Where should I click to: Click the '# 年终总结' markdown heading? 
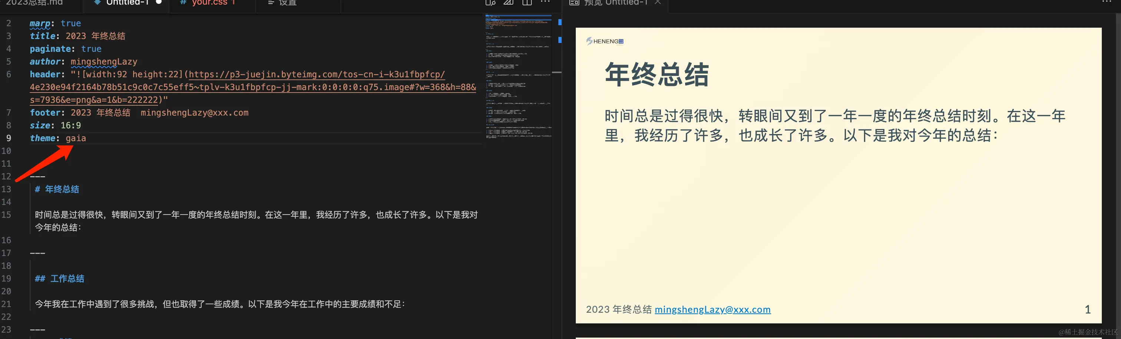[x=57, y=189]
